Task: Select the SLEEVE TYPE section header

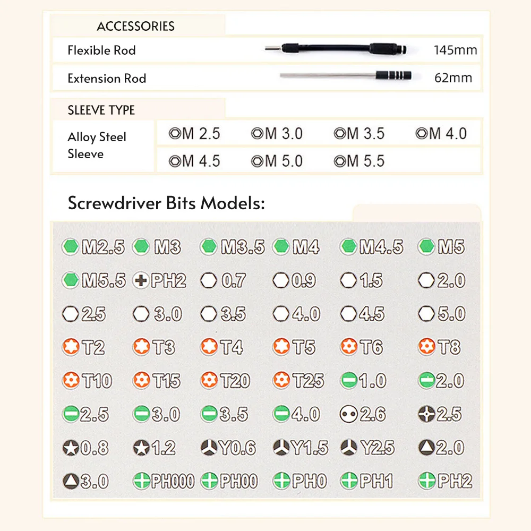Action: point(101,110)
